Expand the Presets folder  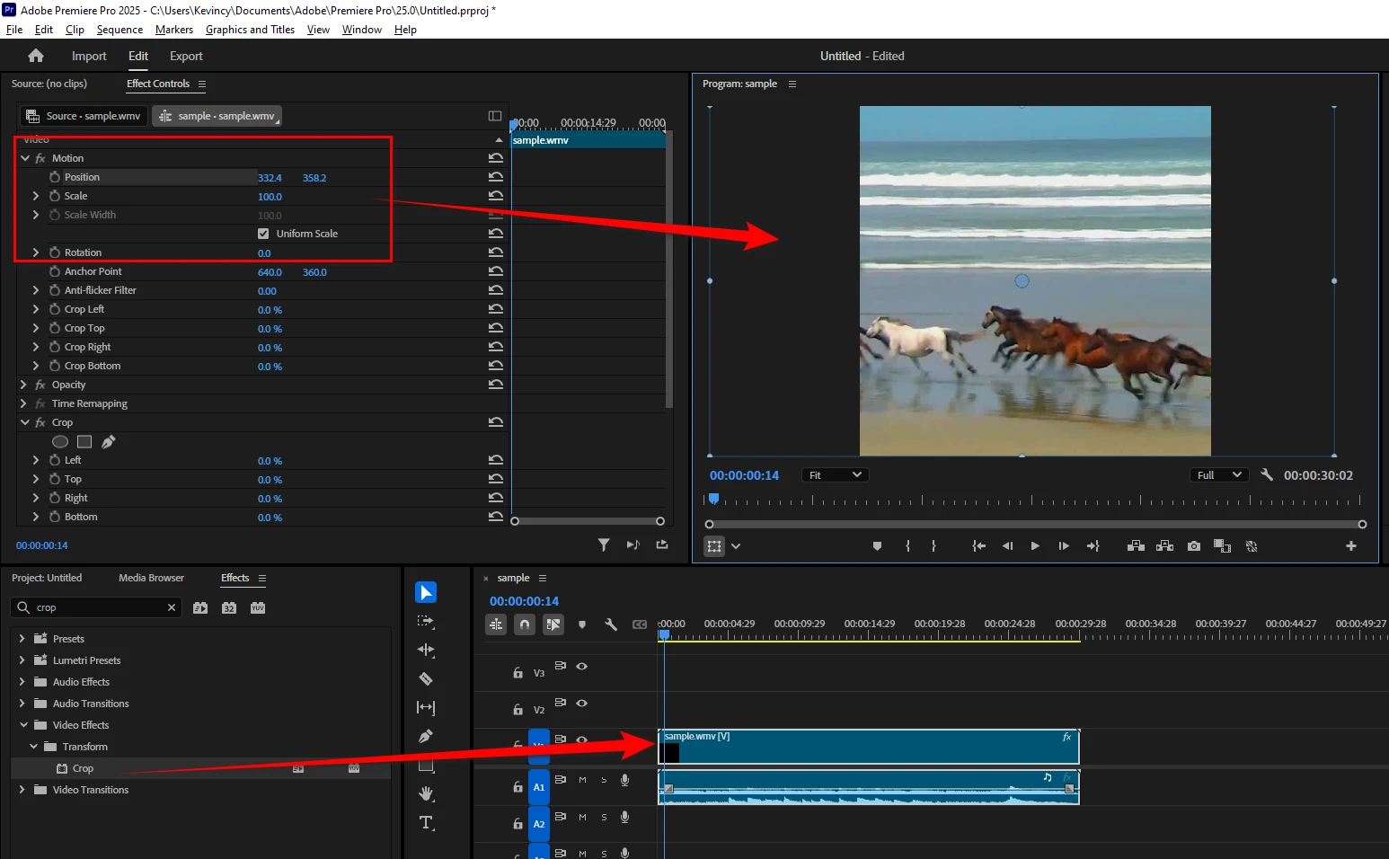click(22, 639)
